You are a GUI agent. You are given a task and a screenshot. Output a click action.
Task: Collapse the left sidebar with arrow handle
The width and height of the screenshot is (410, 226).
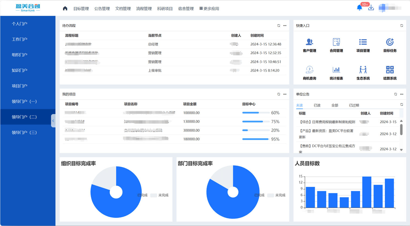click(x=53, y=121)
